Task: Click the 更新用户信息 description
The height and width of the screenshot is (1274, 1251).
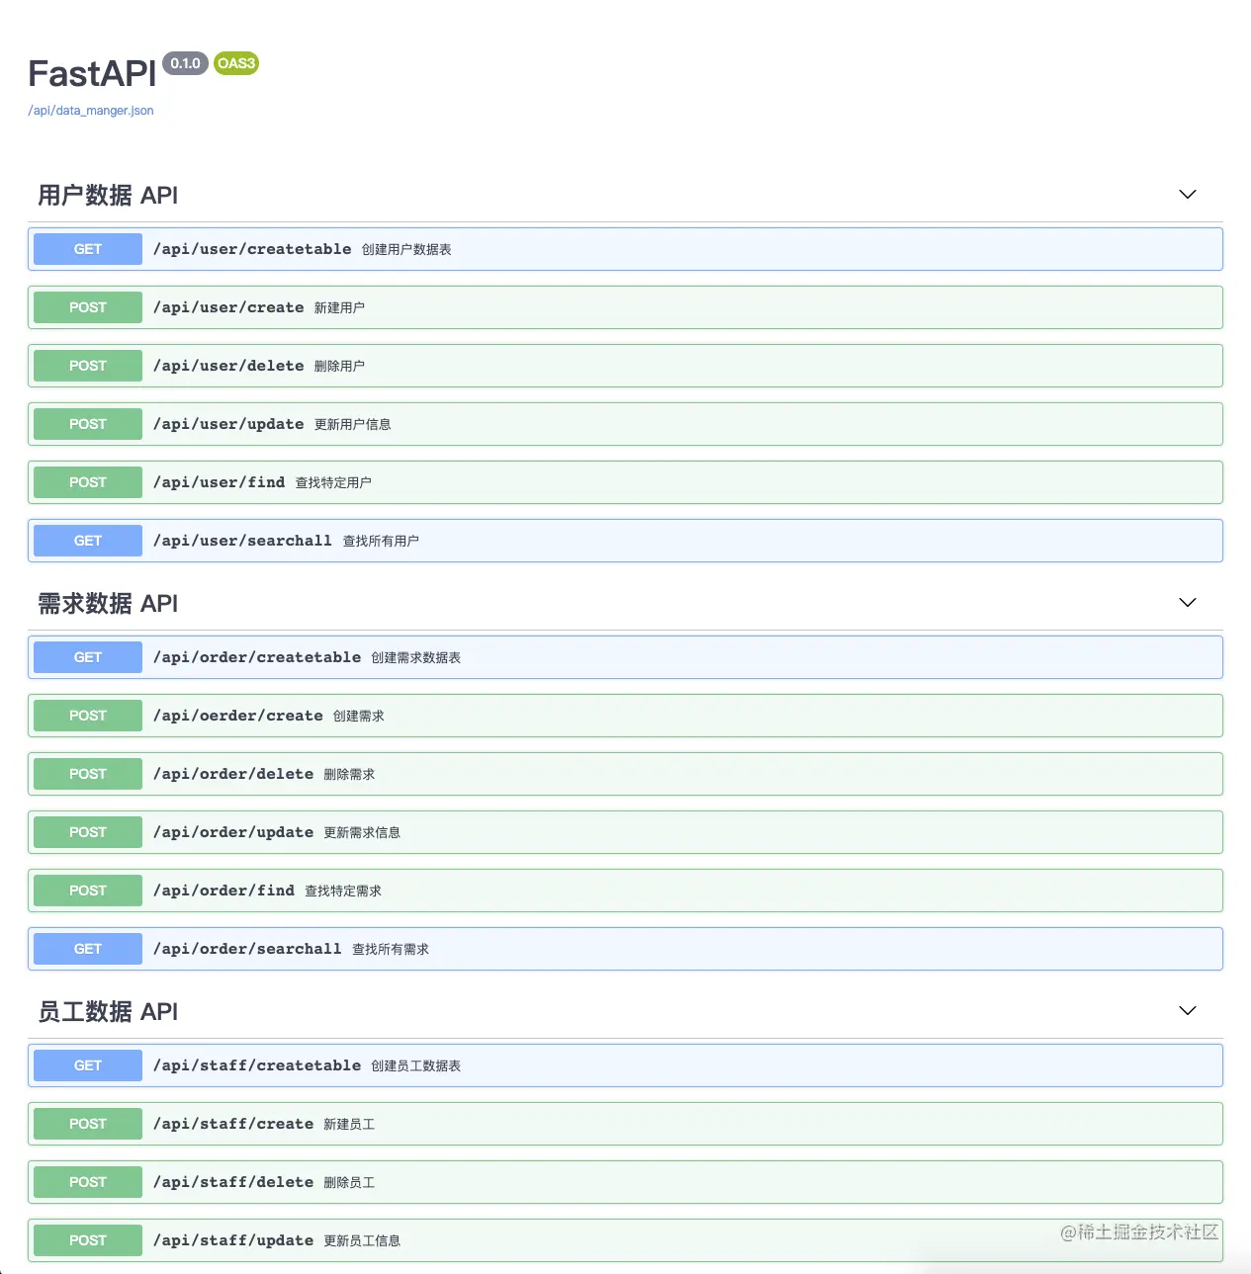Action: point(352,425)
